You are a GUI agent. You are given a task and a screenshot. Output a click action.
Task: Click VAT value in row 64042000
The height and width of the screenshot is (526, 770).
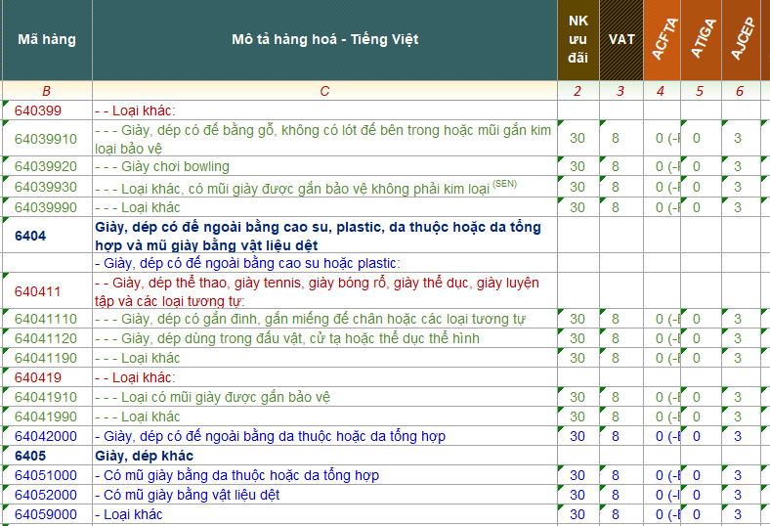(x=616, y=437)
